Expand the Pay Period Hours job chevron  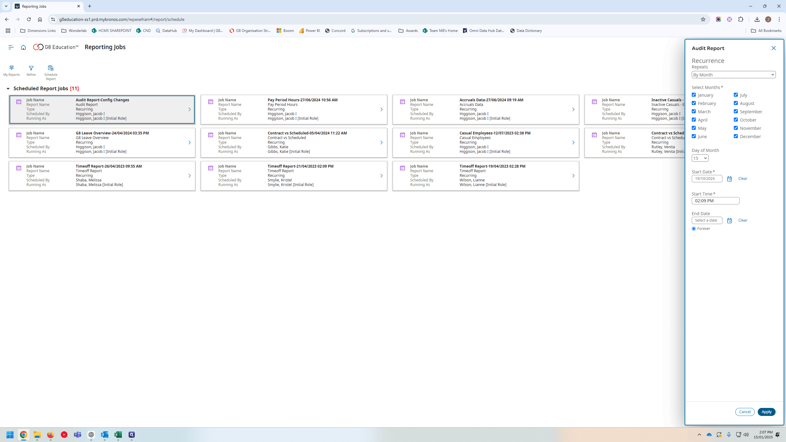381,109
